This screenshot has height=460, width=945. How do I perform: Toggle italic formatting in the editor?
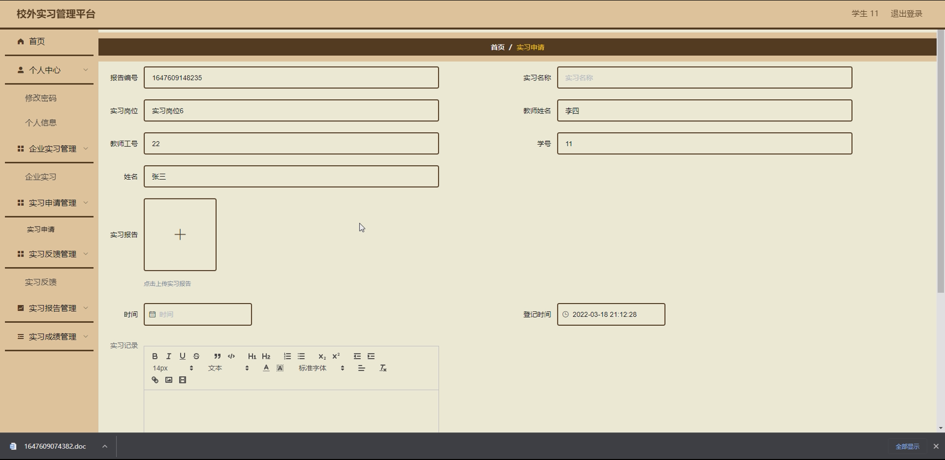pyautogui.click(x=168, y=356)
